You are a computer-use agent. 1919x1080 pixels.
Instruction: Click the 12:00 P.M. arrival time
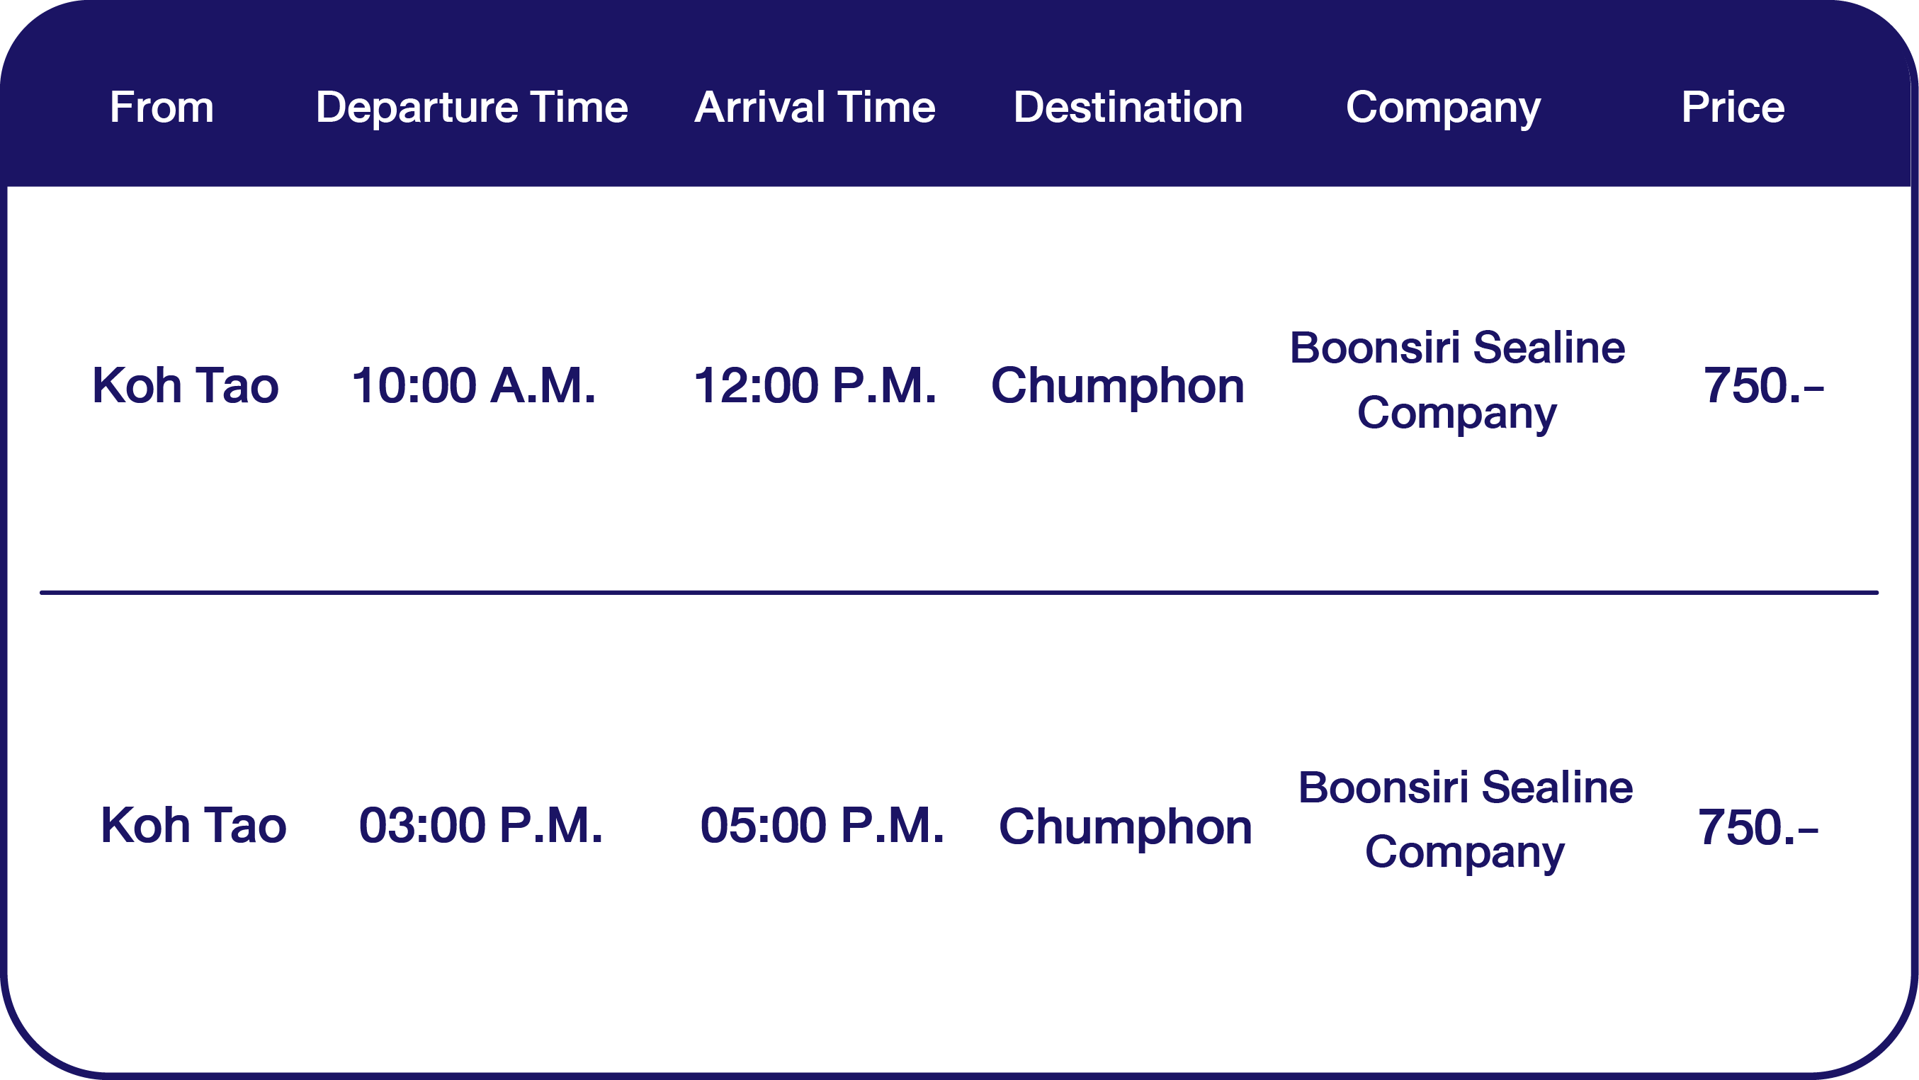click(x=814, y=386)
